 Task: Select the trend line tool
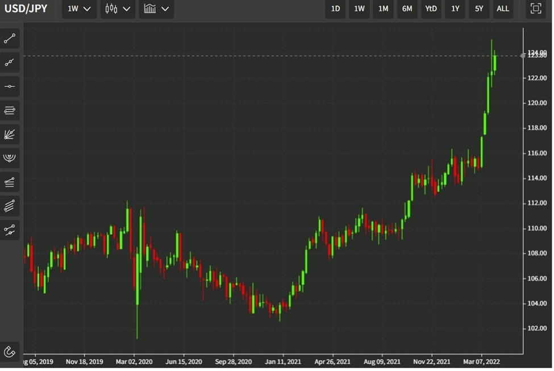9,38
